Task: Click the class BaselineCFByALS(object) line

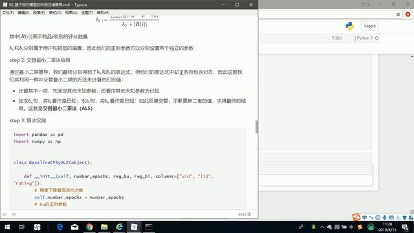Action: (52, 162)
